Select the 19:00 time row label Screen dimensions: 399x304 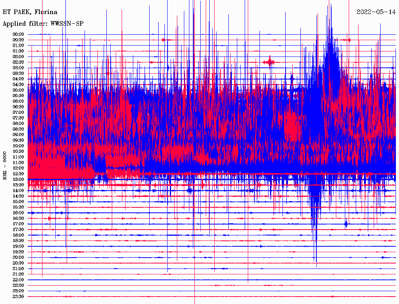[x=18, y=246]
